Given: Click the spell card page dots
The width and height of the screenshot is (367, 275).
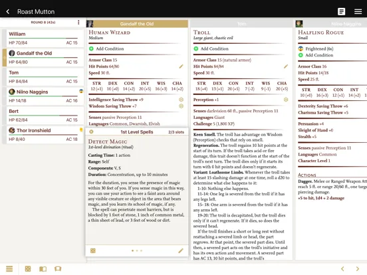Looking at the screenshot, I should pos(137,250).
